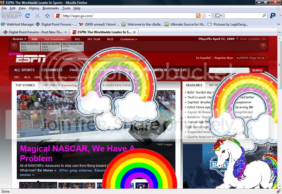Open the myESPN Sign In dropdown
Screen dimensions: 282x194
(250, 58)
